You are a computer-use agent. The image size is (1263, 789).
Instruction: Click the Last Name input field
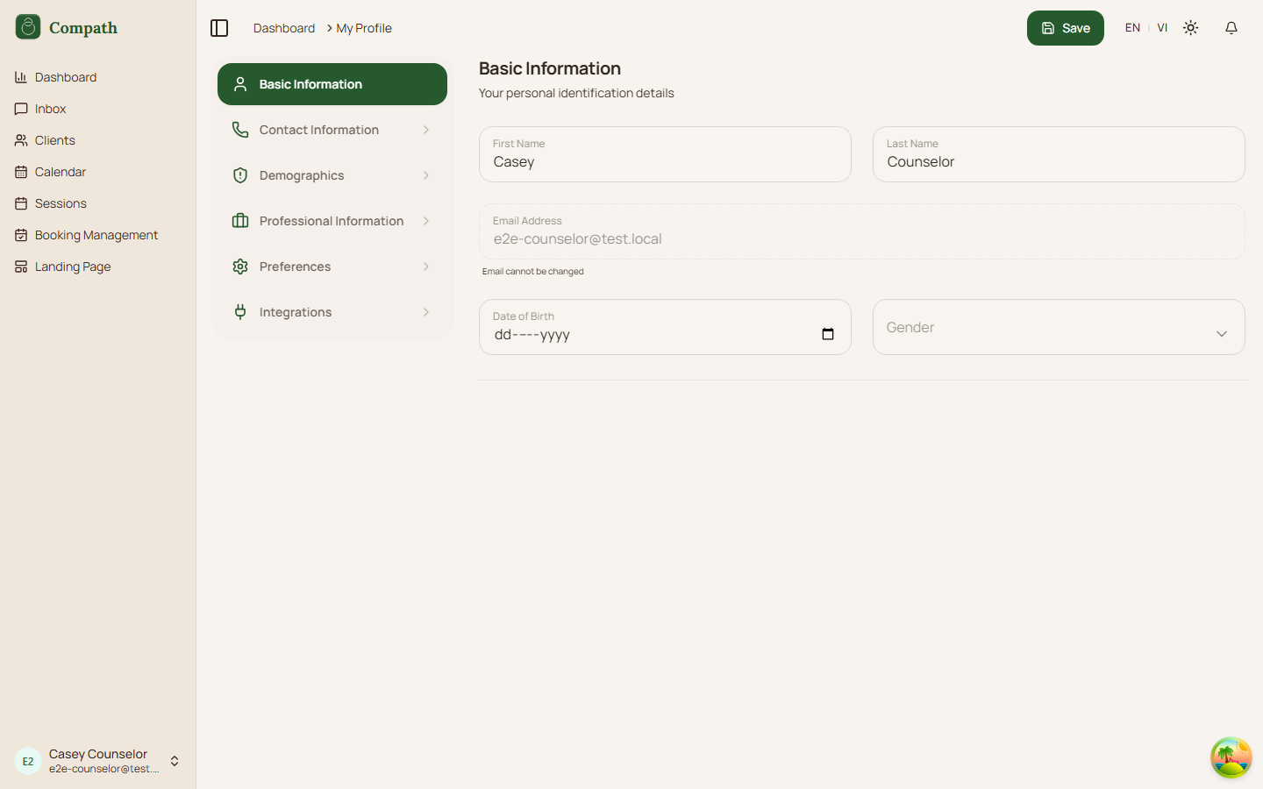(1058, 162)
